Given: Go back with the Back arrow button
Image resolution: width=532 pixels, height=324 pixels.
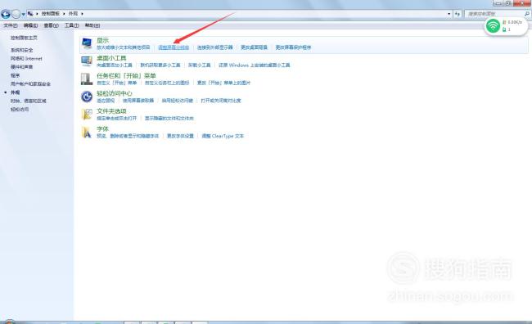Looking at the screenshot, I should 6,14.
